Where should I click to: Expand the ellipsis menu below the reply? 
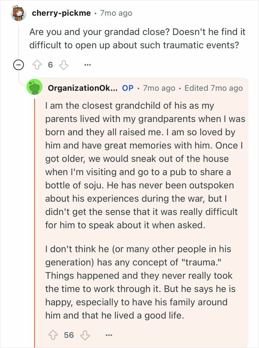point(109,335)
